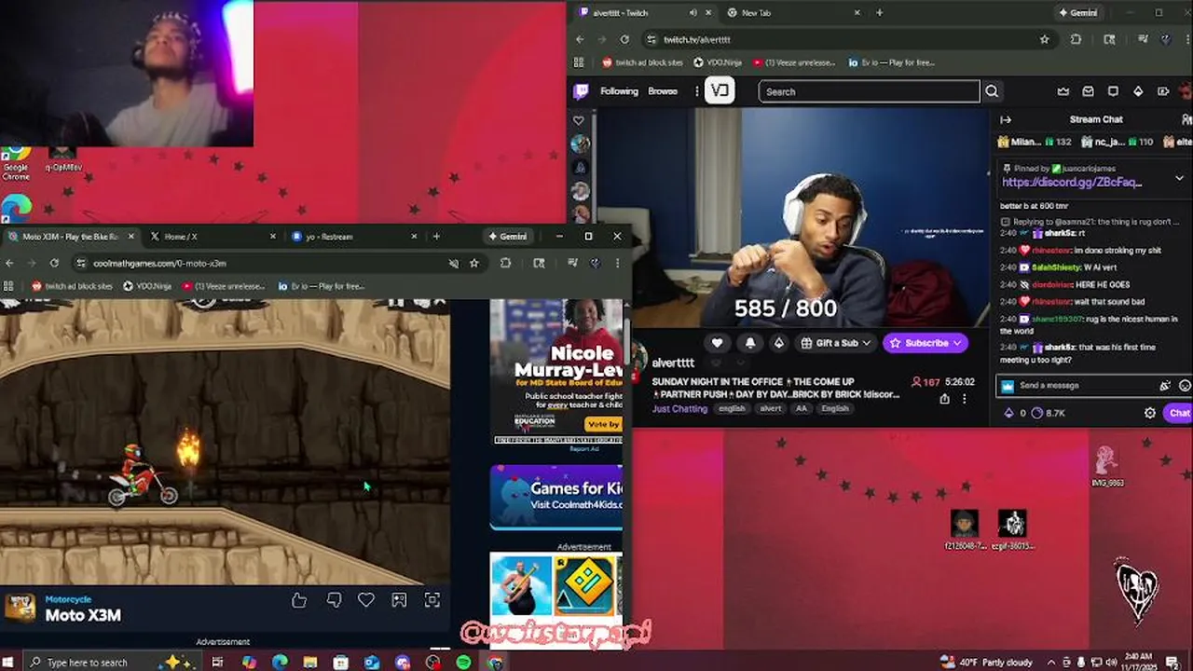Open Spotify from the Windows taskbar
The width and height of the screenshot is (1193, 671).
click(x=464, y=663)
